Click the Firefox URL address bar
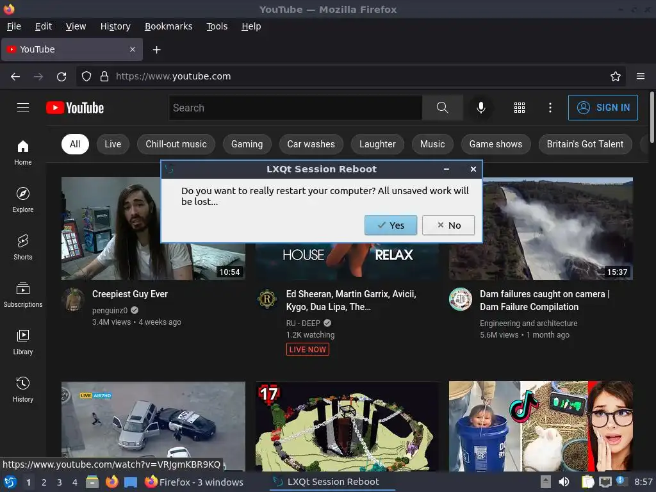 (x=350, y=76)
